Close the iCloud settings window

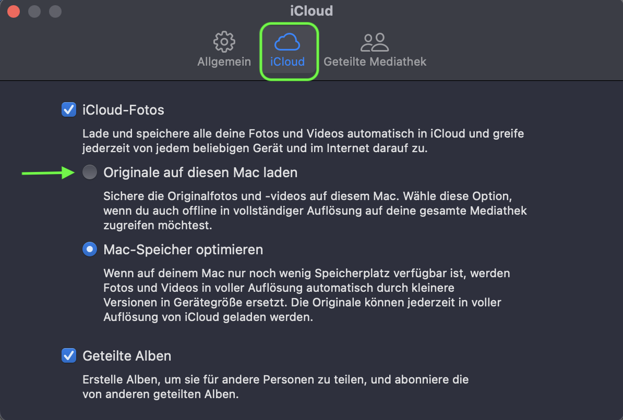14,11
